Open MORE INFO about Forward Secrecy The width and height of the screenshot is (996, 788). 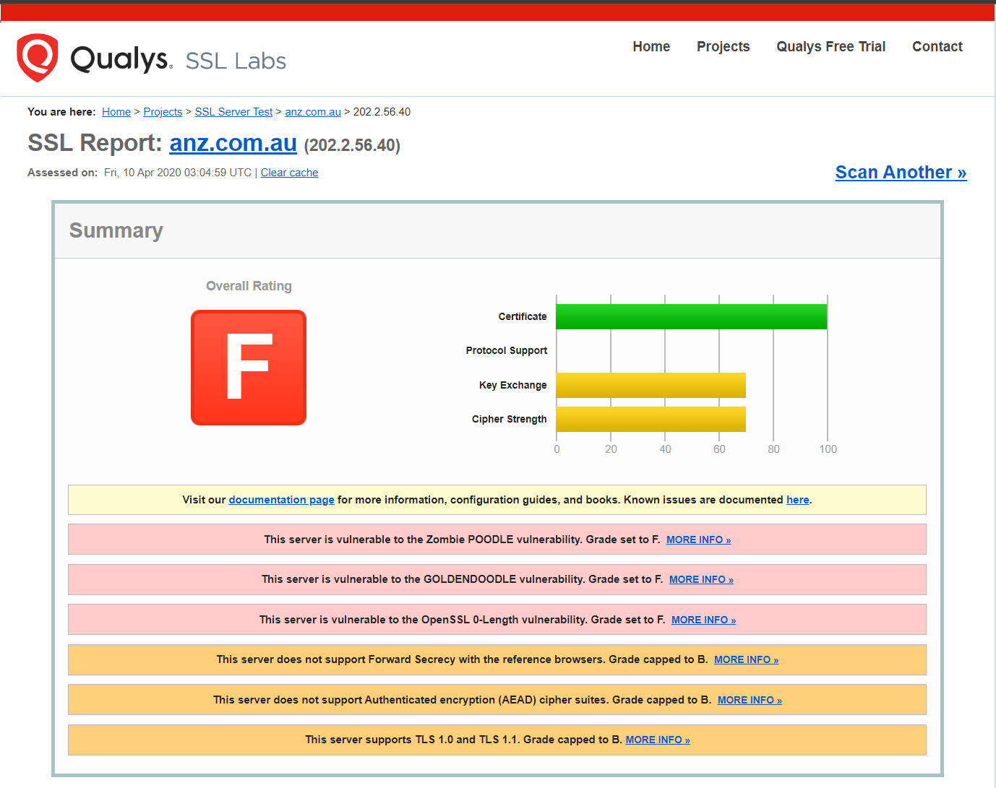[746, 659]
